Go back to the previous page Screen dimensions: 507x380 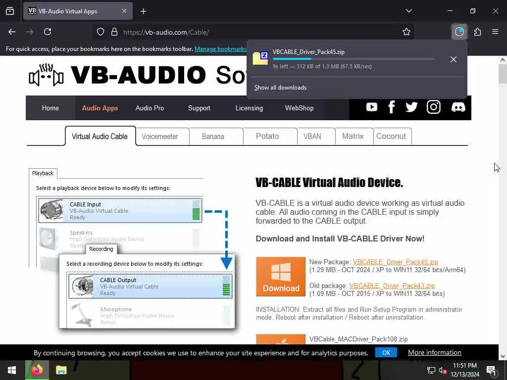click(x=12, y=32)
